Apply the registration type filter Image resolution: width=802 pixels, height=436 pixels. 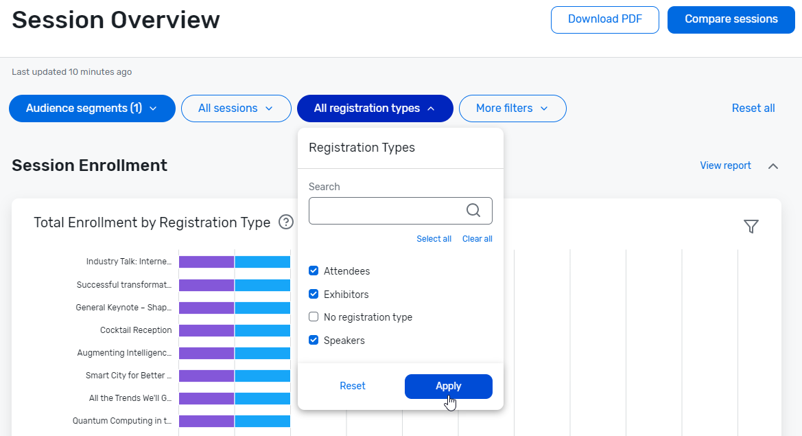coord(448,386)
